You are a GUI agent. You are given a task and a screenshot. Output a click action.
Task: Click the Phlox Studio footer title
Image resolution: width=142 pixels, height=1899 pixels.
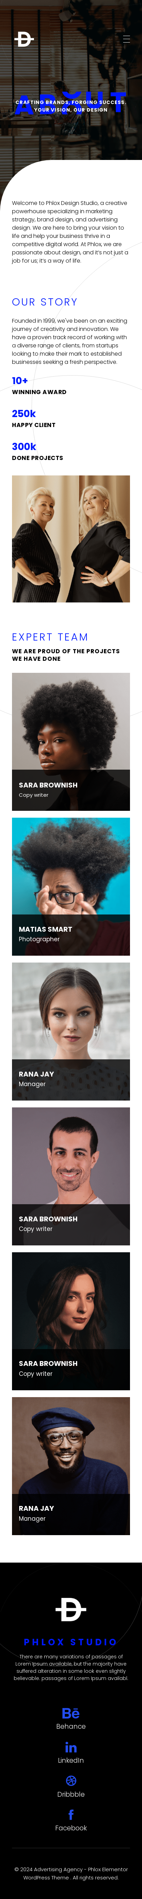[71, 1642]
